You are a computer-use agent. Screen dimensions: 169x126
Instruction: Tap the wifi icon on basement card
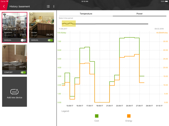(5, 15)
